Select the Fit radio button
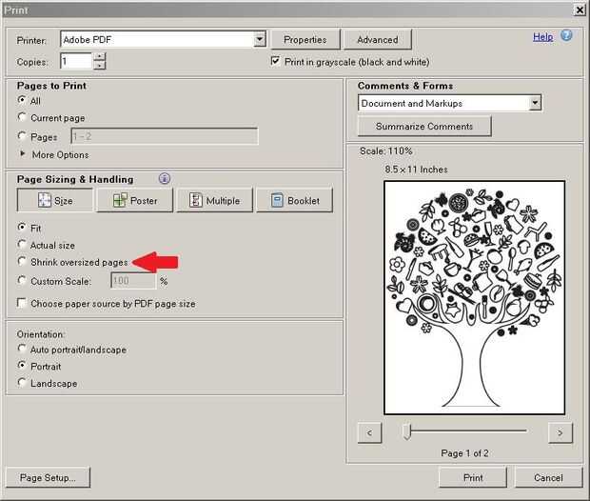 click(22, 228)
